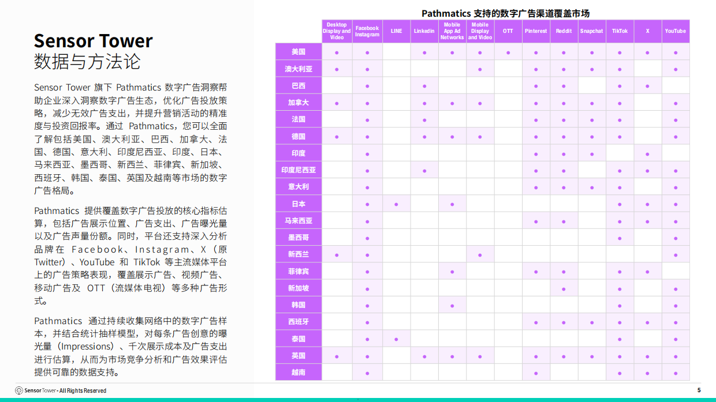
Task: Click the dot in 印度 row under X
Action: (647, 154)
